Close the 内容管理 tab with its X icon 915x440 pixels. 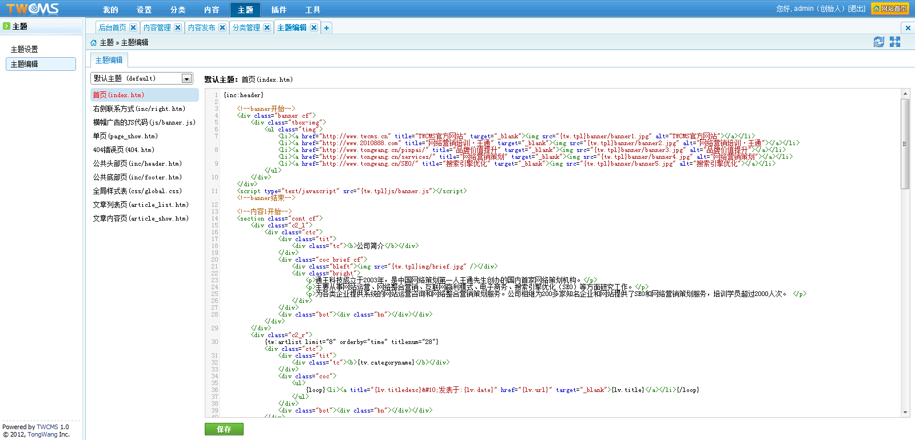[178, 27]
